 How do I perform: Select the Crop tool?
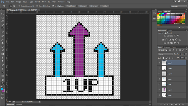tap(3, 29)
